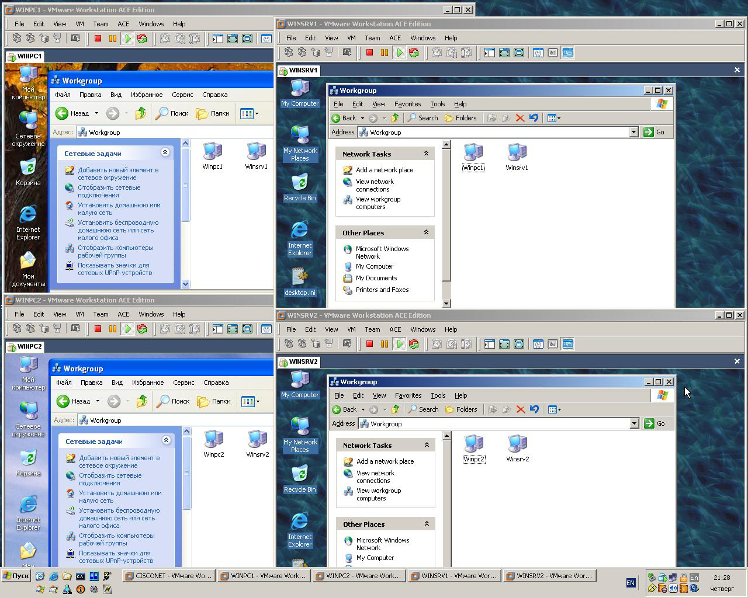Click the Suspend button in WINSRV1 VMware toolbar
The width and height of the screenshot is (748, 598).
point(384,53)
